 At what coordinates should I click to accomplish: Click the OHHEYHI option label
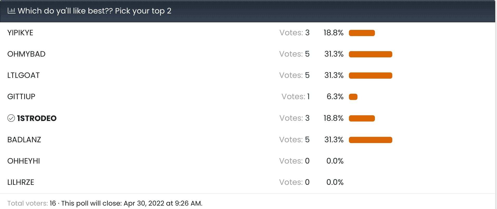point(24,161)
